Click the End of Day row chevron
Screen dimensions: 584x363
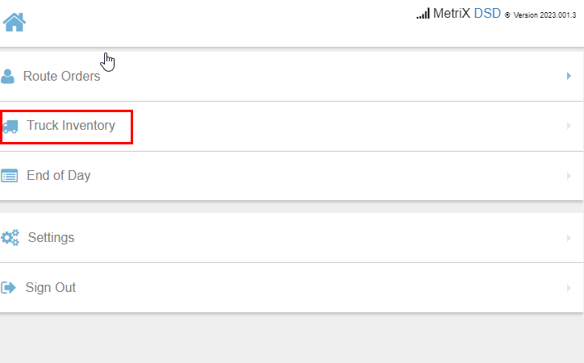pyautogui.click(x=569, y=176)
